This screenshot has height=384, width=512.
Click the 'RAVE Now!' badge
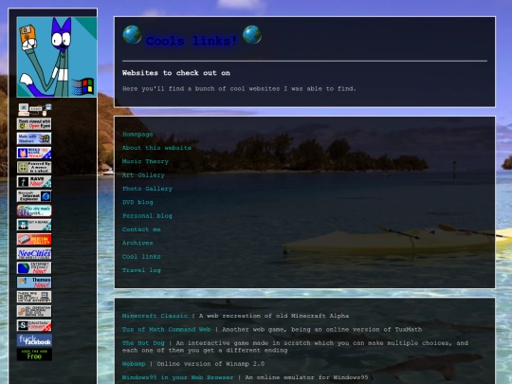pos(34,181)
